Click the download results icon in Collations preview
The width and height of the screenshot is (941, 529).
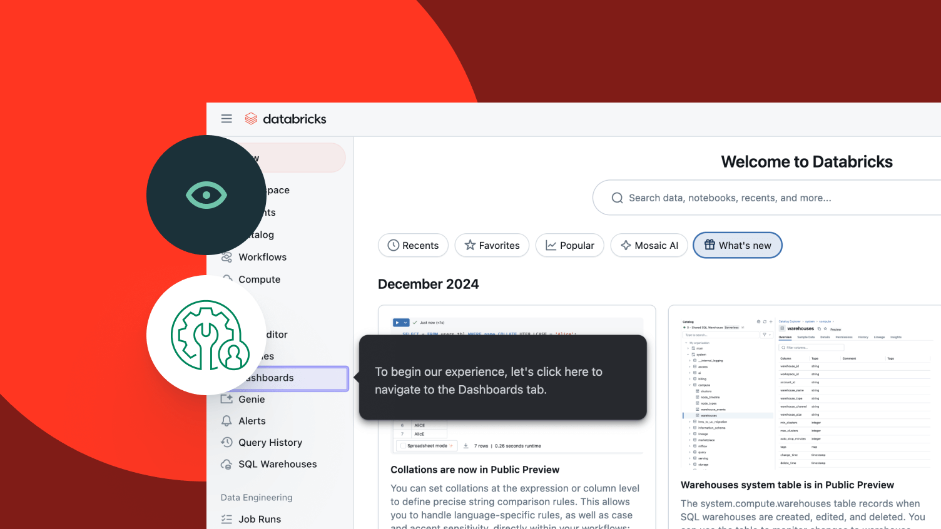pos(465,446)
